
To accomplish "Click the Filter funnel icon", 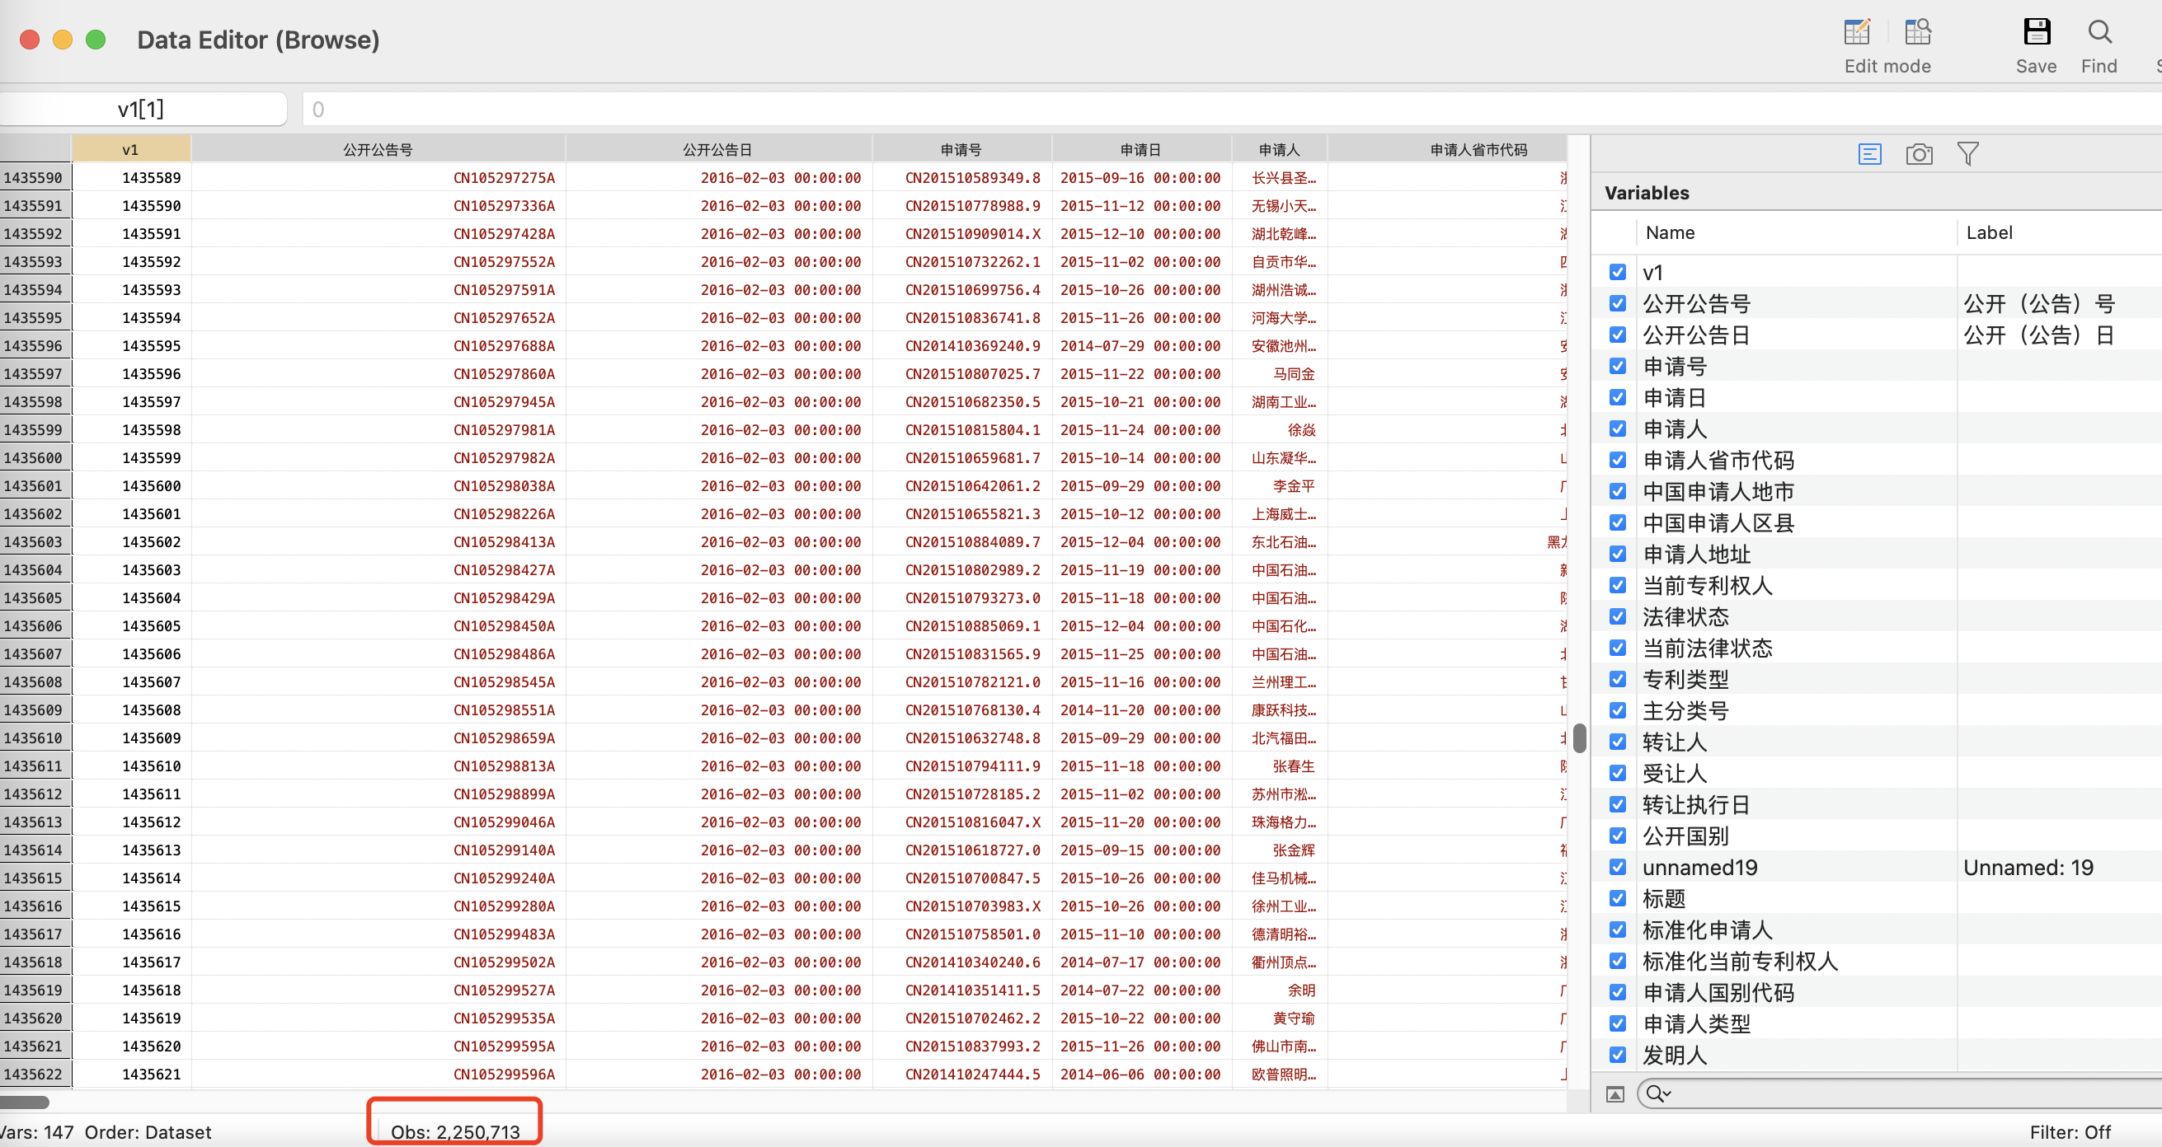I will coord(1967,153).
